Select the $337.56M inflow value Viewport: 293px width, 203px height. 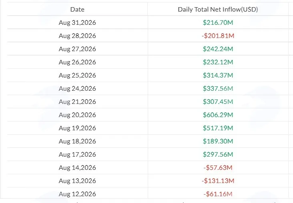pyautogui.click(x=218, y=88)
